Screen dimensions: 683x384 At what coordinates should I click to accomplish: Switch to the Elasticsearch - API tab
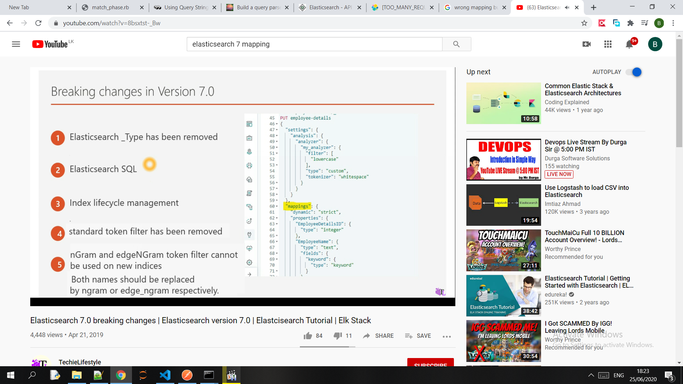click(x=330, y=7)
